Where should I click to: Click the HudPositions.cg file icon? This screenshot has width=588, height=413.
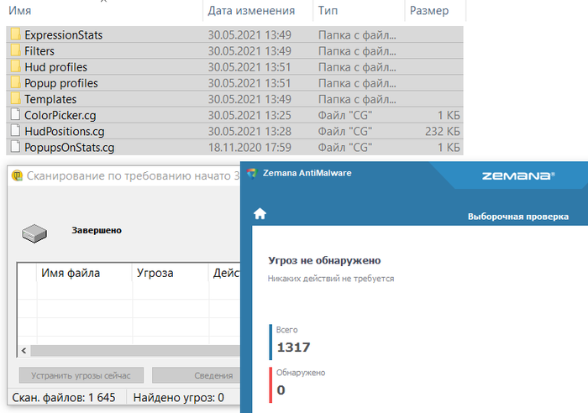coord(15,131)
